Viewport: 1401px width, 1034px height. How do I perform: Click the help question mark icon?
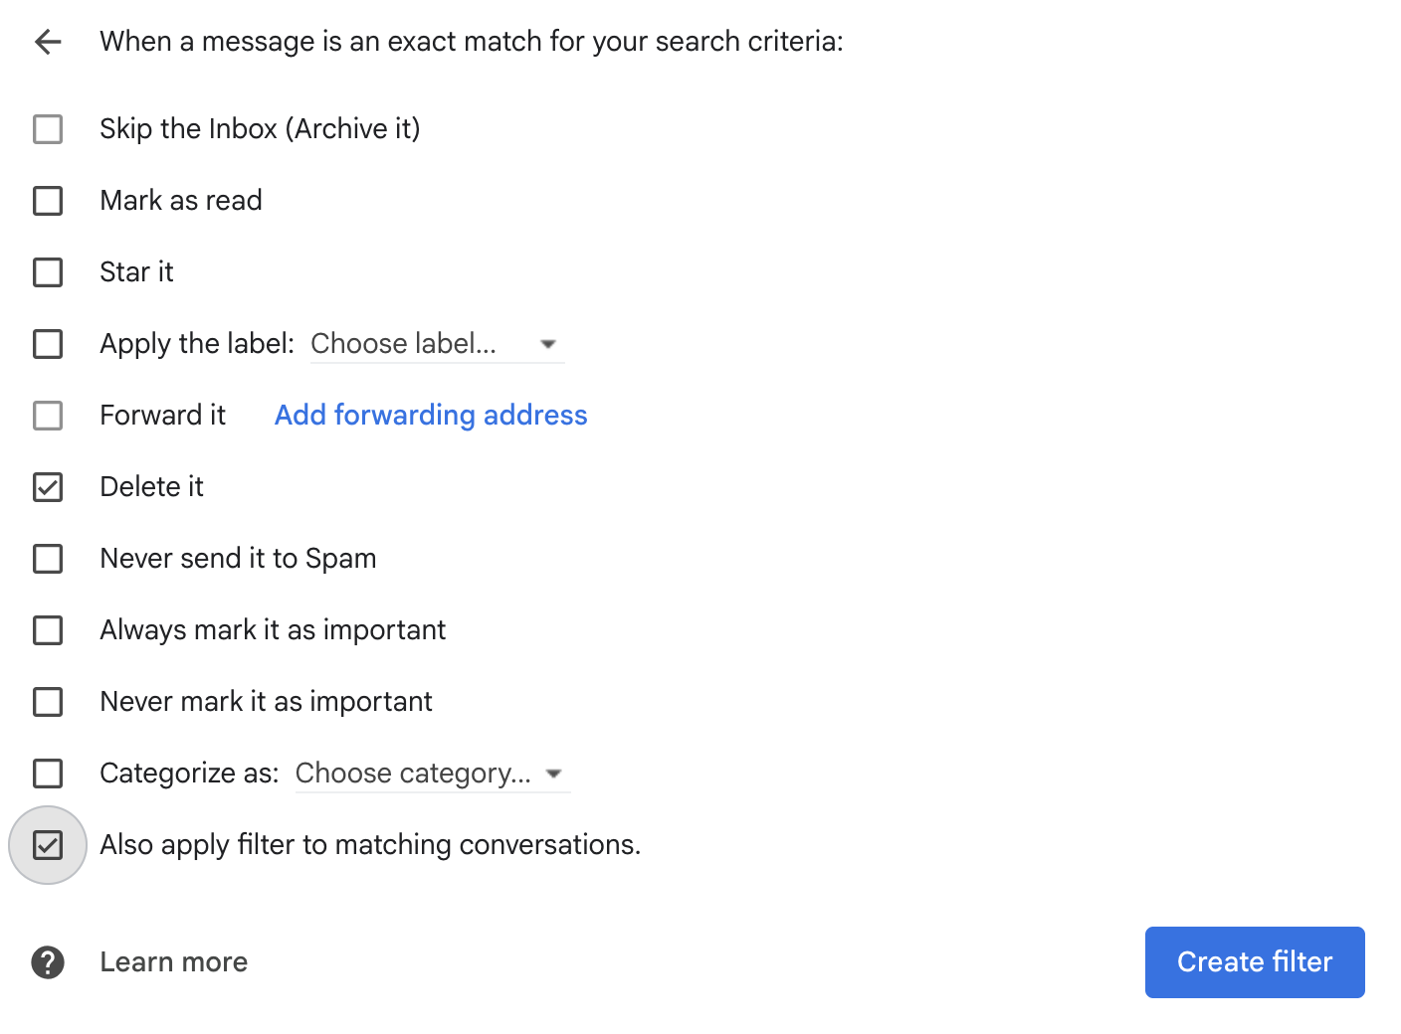(48, 962)
